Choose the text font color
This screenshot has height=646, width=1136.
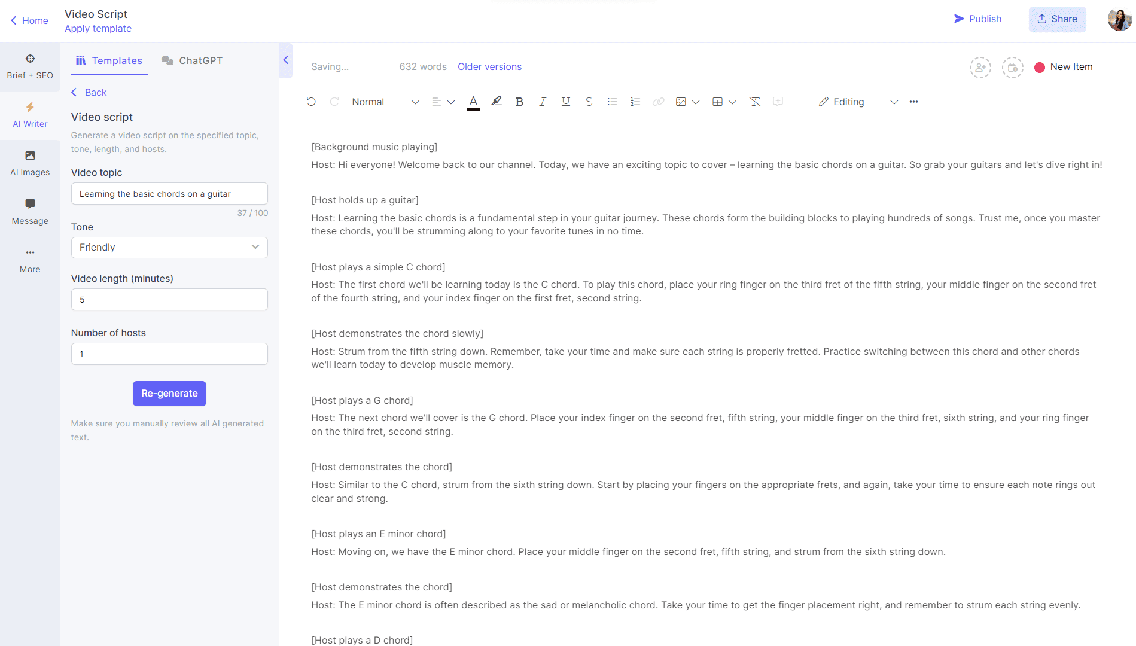pyautogui.click(x=473, y=102)
